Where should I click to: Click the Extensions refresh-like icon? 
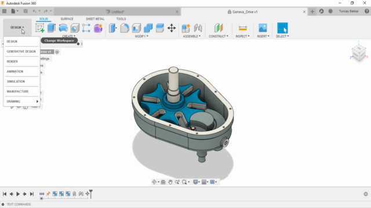(321, 11)
